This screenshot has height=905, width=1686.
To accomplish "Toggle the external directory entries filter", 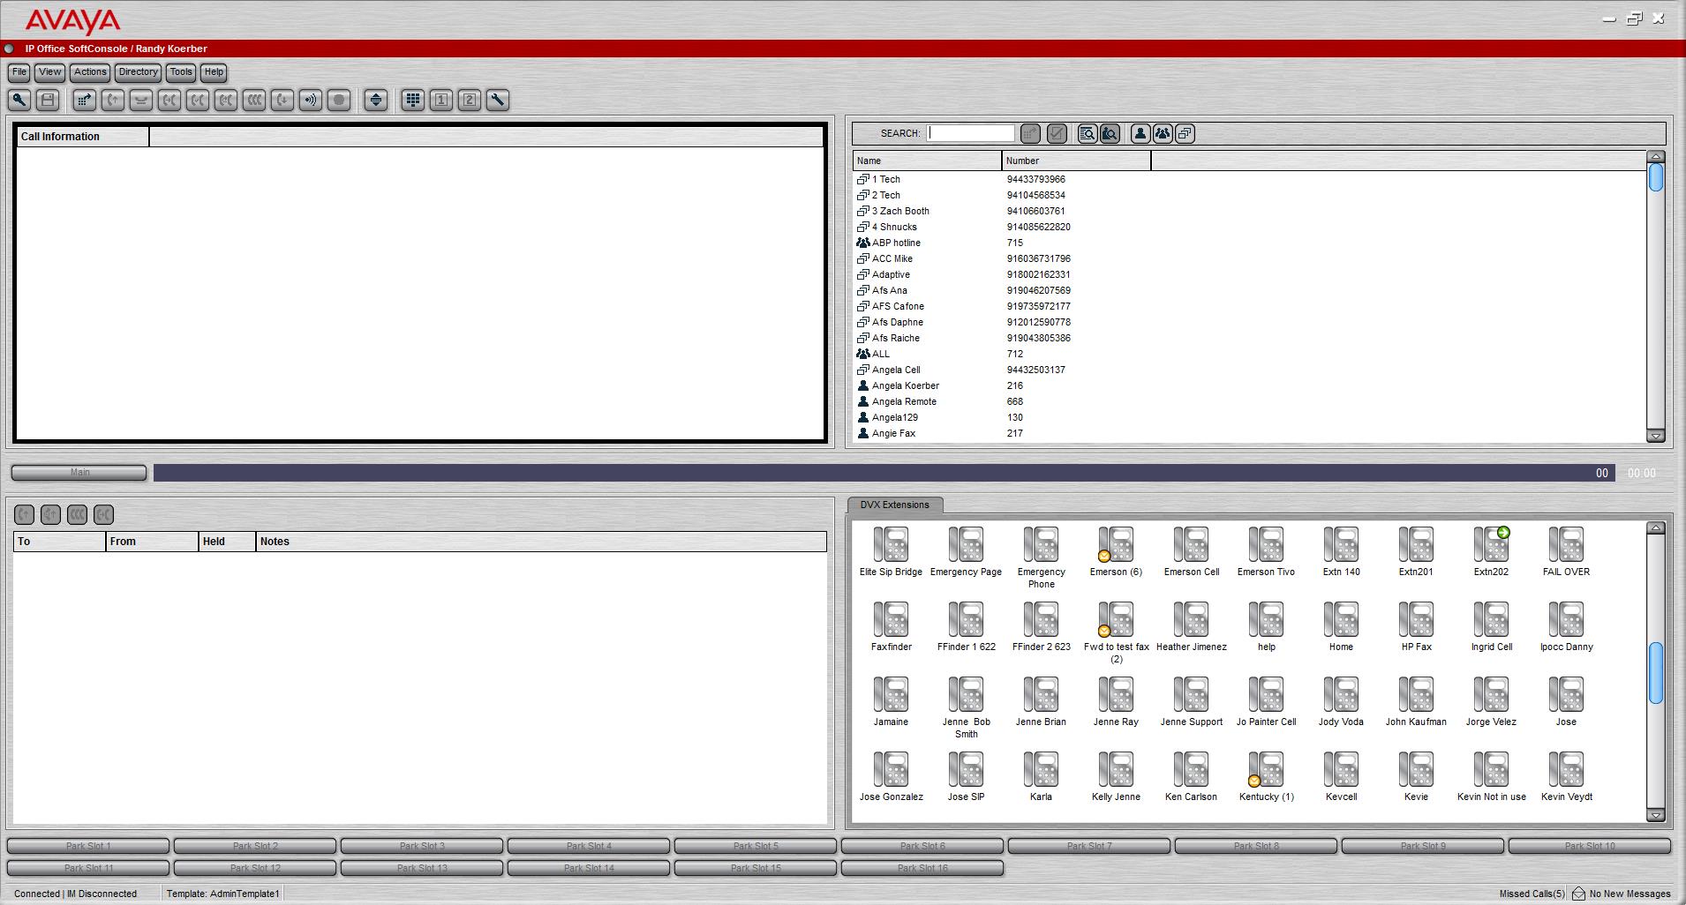I will [1185, 134].
